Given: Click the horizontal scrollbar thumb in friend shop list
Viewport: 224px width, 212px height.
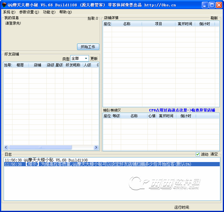Looking at the screenshot, I should click(x=40, y=147).
